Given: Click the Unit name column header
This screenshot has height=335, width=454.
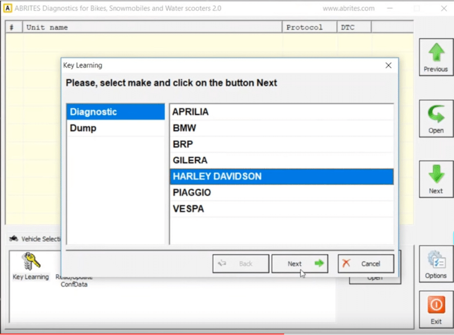Looking at the screenshot, I should (x=152, y=27).
